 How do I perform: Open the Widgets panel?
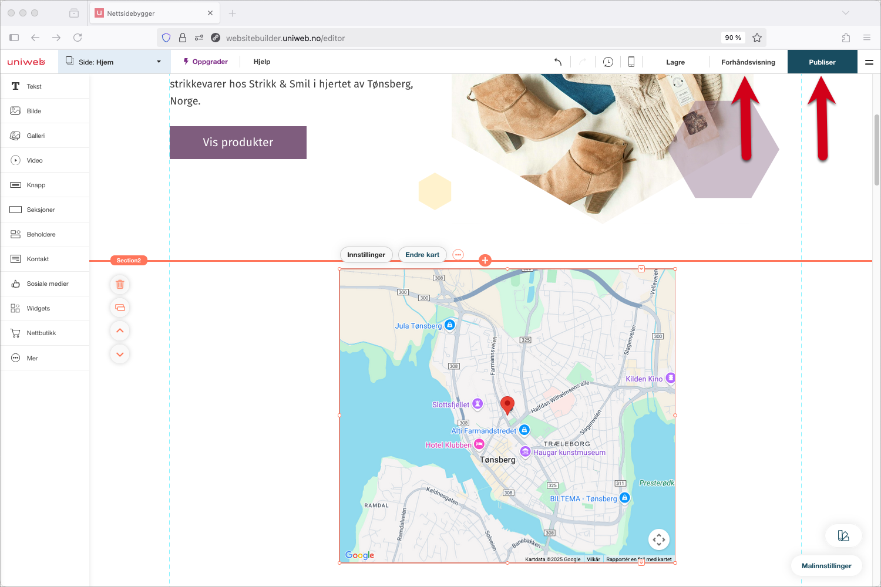(x=45, y=308)
